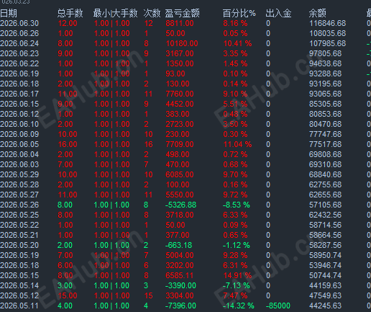Click profit value 3202.00
This screenshot has height=312, width=371.
(180, 265)
